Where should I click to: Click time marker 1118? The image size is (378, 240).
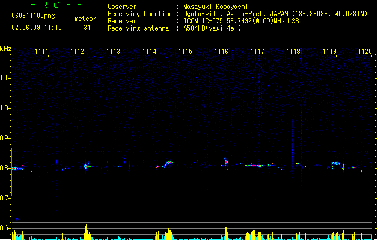[x=293, y=52]
